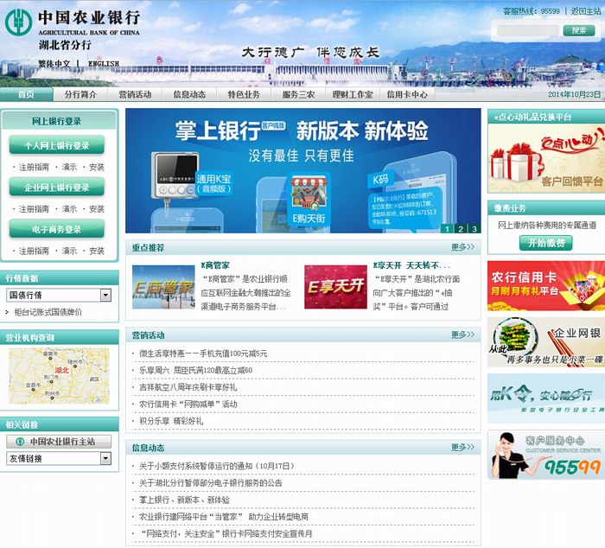Open the 农行信用卡 monthly gift banner
Image resolution: width=605 pixels, height=548 pixels.
(x=545, y=286)
